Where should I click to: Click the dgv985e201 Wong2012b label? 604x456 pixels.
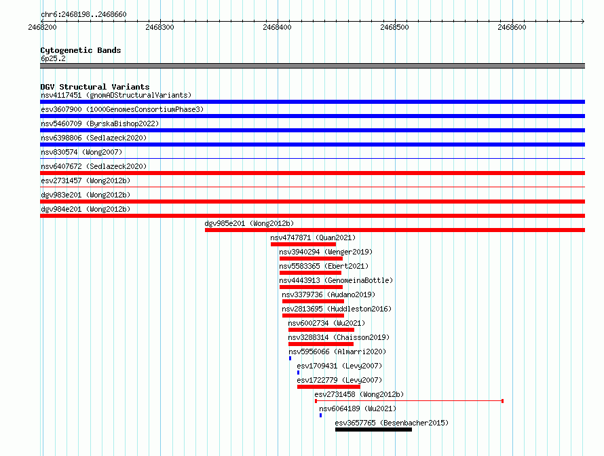[x=249, y=223]
